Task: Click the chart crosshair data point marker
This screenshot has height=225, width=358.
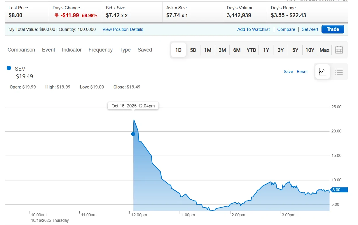Action: tap(133, 134)
